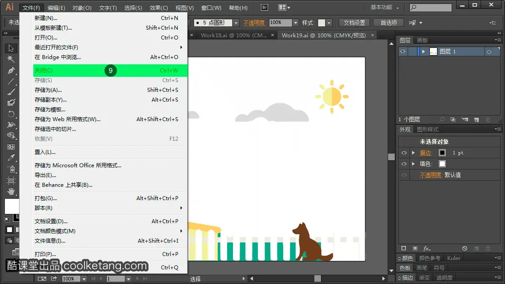The height and width of the screenshot is (284, 505).
Task: Select the Symbol Sprayer tool
Action: point(11,169)
